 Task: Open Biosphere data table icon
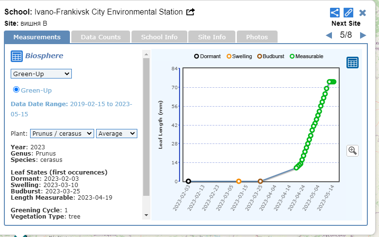pyautogui.click(x=16, y=56)
